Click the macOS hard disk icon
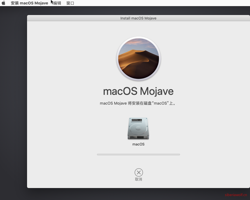This screenshot has height=200, width=250. click(138, 129)
